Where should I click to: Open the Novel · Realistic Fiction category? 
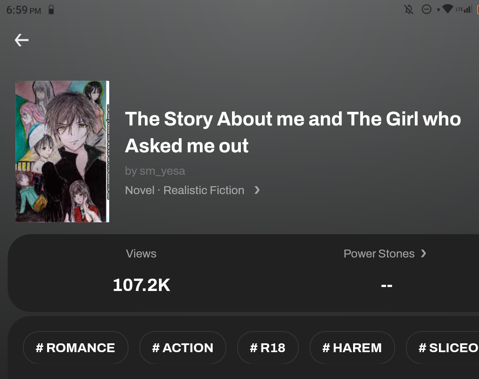(x=184, y=190)
